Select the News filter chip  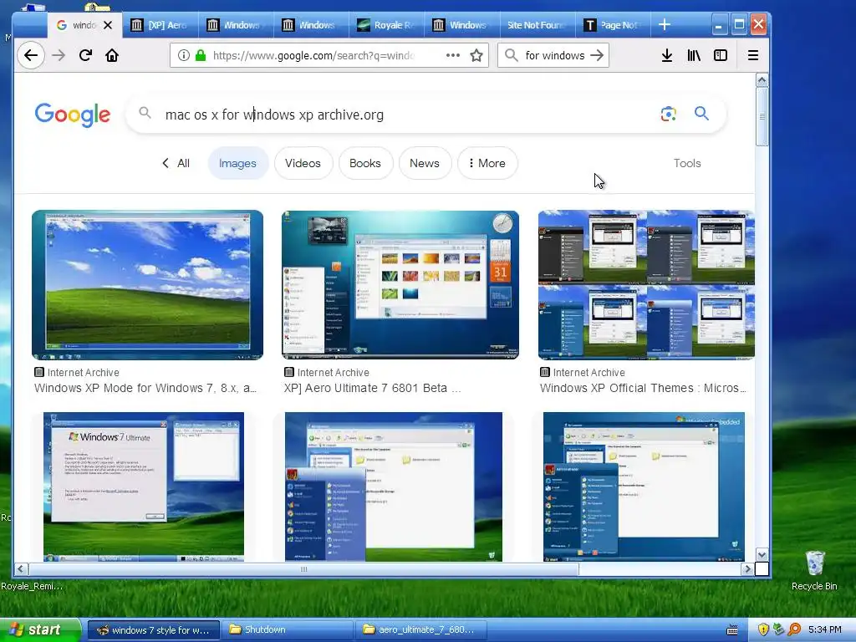(425, 163)
